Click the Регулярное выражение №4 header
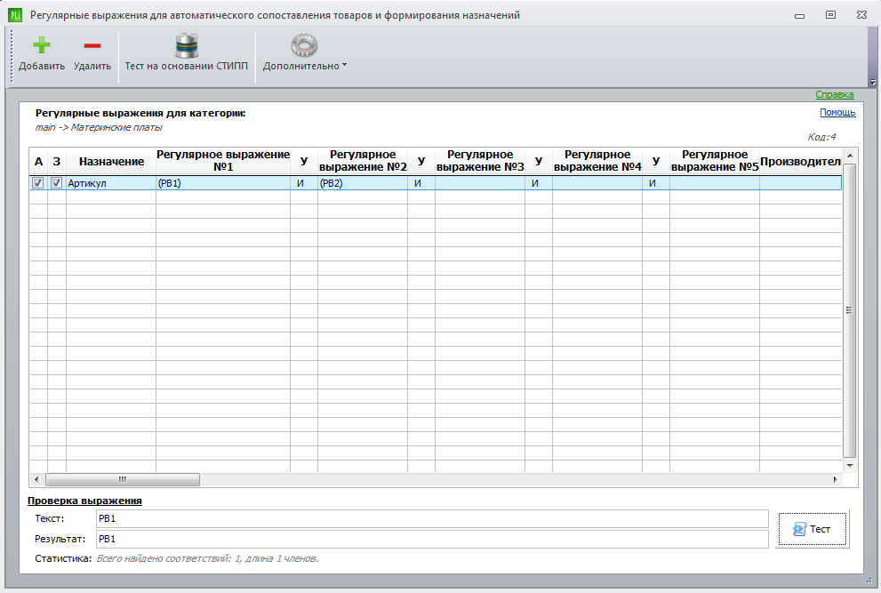 click(x=597, y=161)
